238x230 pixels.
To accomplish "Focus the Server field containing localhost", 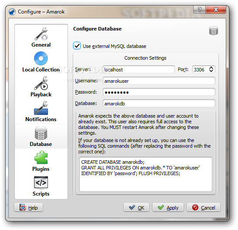I will [139, 70].
